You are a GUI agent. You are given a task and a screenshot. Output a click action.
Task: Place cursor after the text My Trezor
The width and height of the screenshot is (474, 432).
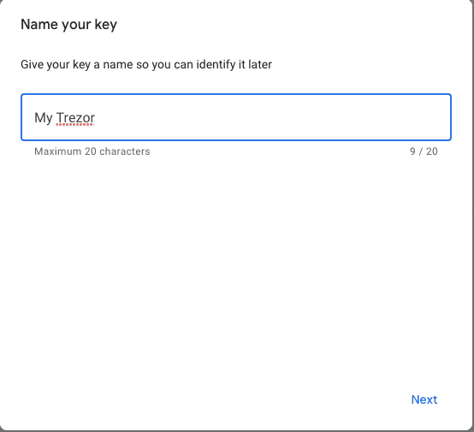[96, 117]
